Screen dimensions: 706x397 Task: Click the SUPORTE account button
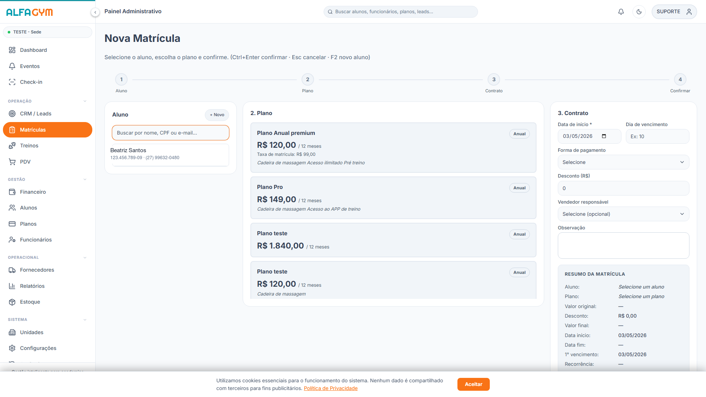point(674,12)
